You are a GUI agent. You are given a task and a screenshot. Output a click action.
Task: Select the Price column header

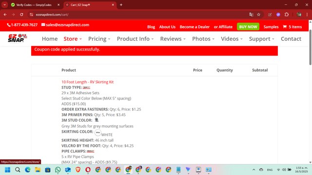pyautogui.click(x=197, y=70)
